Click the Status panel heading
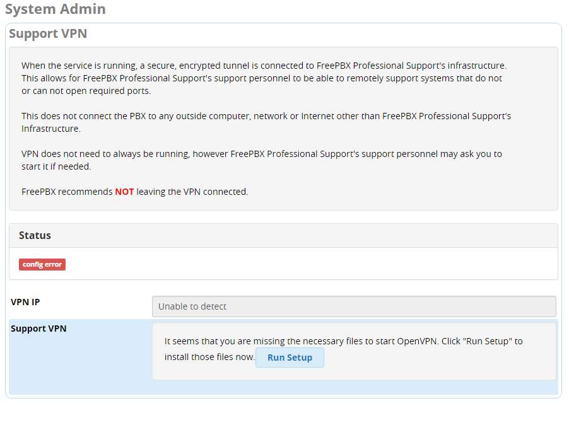Image resolution: width=569 pixels, height=425 pixels. coord(35,235)
